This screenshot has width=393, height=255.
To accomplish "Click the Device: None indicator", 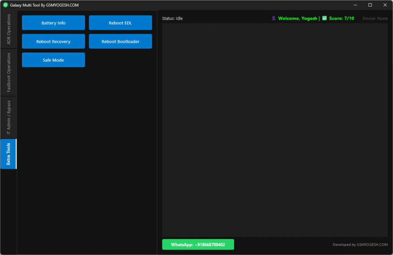I will pyautogui.click(x=375, y=18).
